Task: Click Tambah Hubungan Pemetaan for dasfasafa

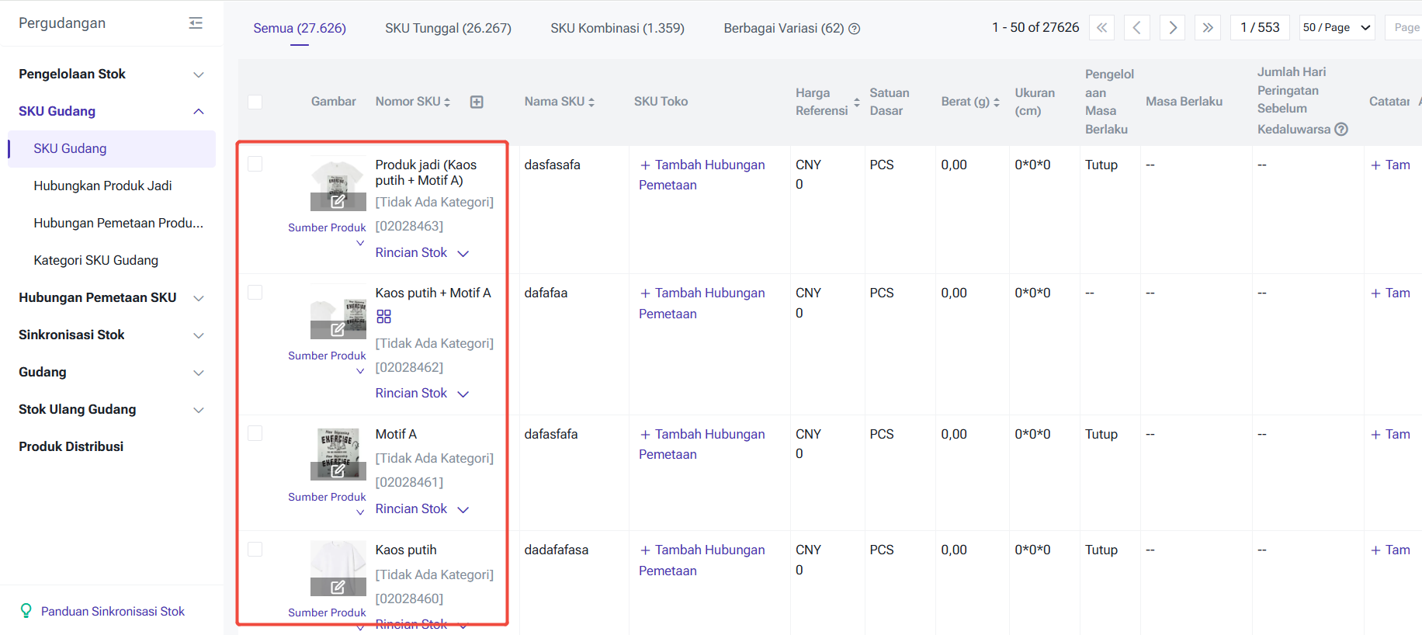Action: click(x=702, y=175)
